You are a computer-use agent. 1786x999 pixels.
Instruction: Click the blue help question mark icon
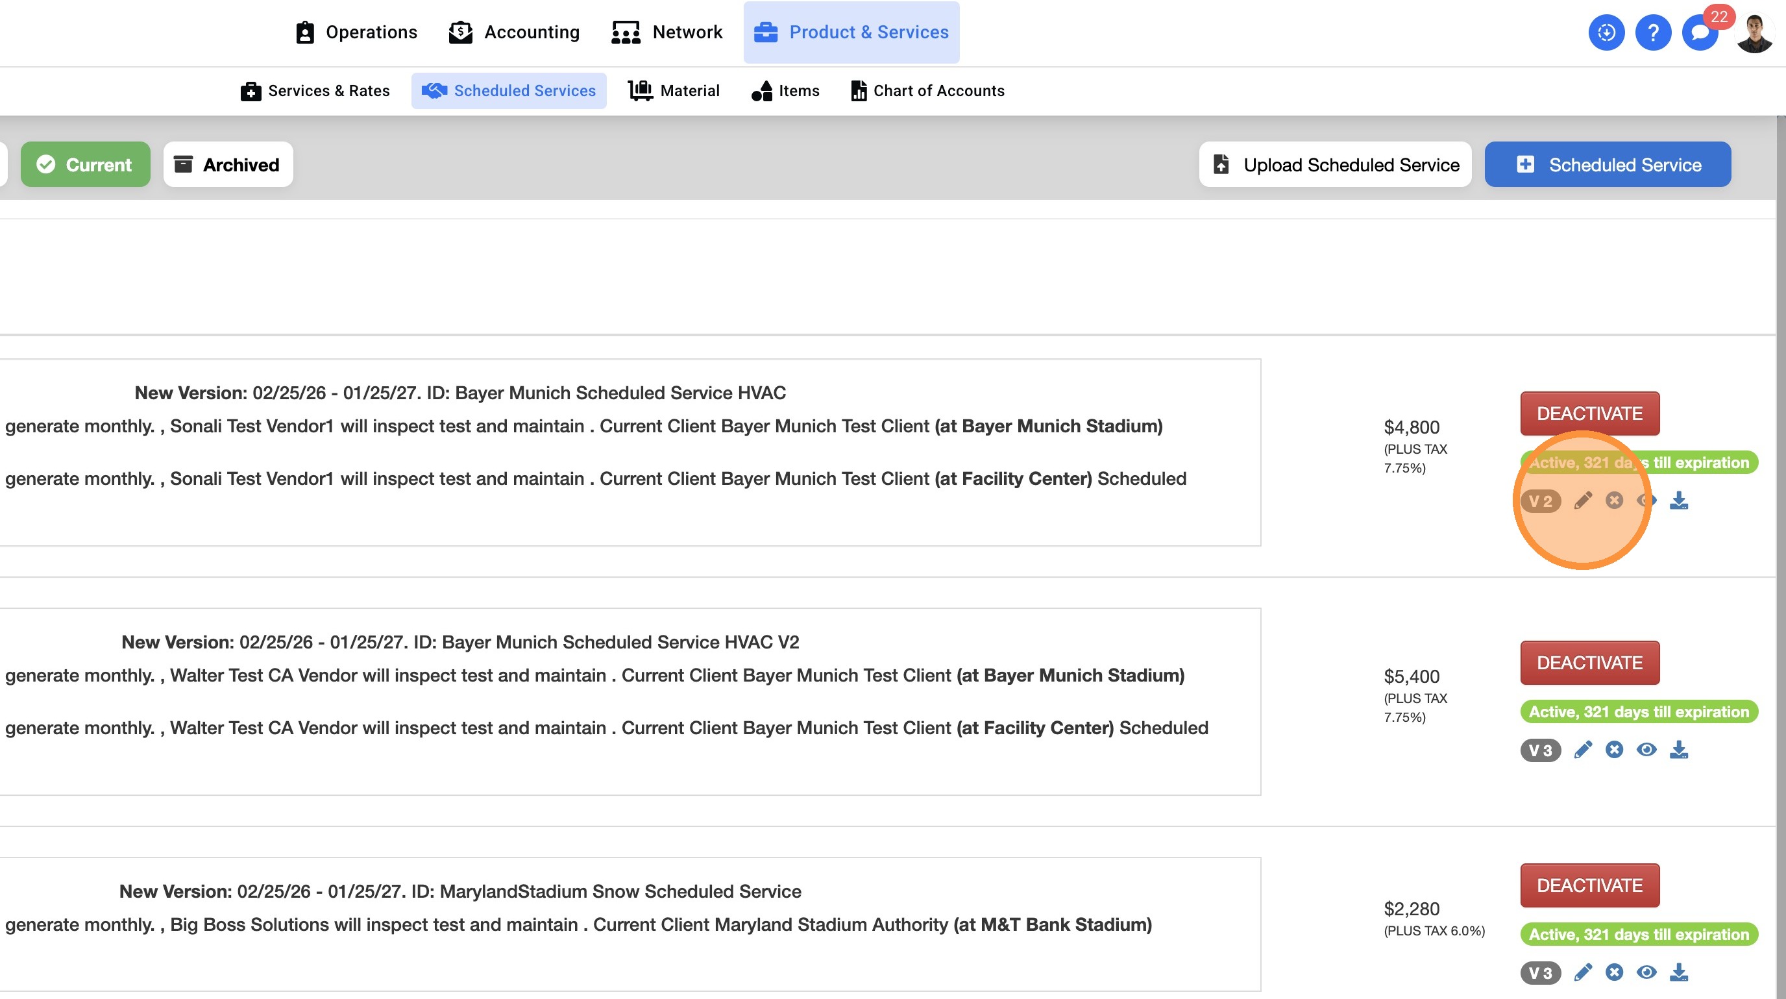click(x=1653, y=32)
